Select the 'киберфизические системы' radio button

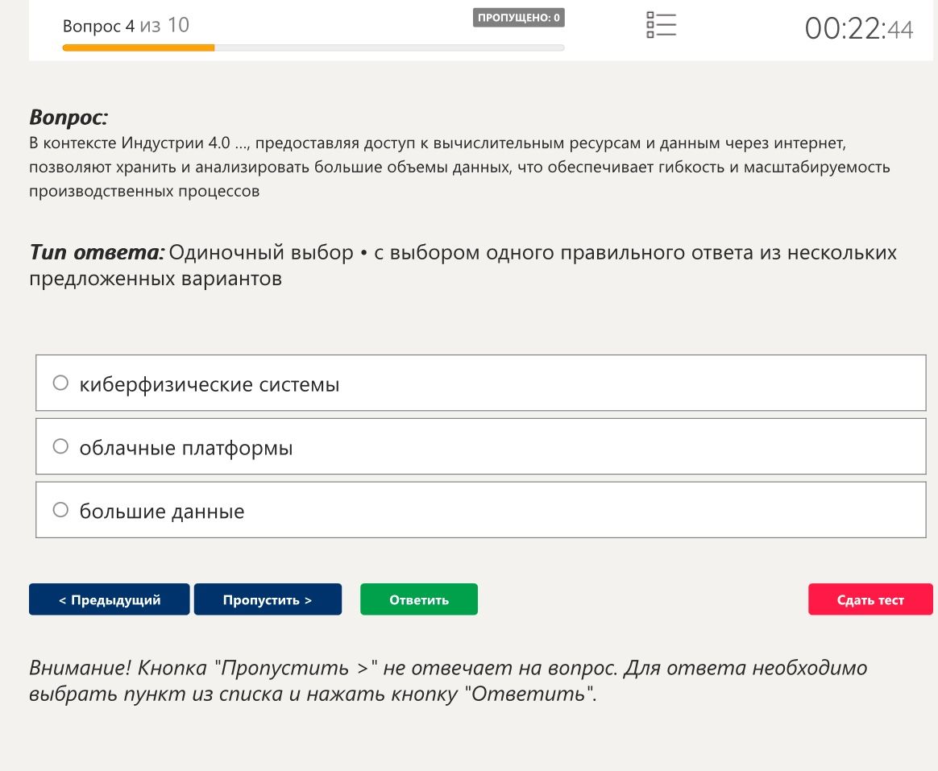tap(60, 383)
